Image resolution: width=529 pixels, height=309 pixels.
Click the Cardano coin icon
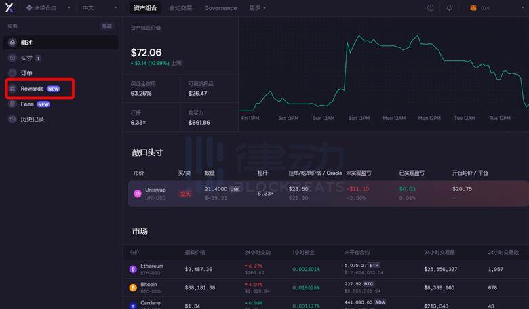tap(133, 306)
